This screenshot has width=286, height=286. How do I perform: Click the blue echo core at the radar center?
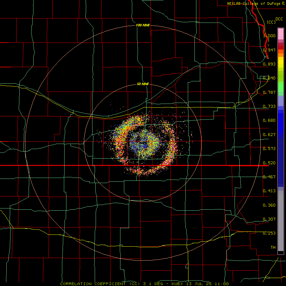coord(143,143)
